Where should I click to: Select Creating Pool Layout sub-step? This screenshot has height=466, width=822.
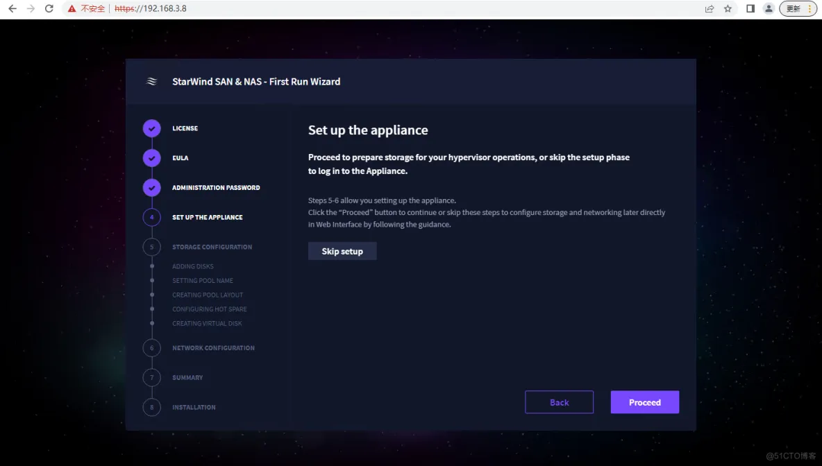coord(208,295)
